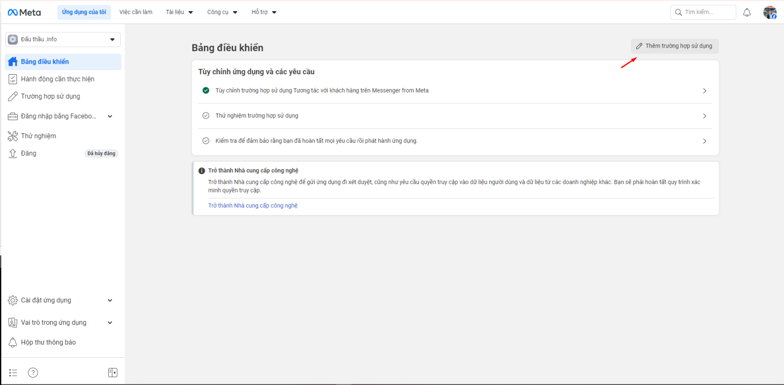Viewport: 784px width, 385px height.
Task: Open the Tài liệu menu
Action: click(179, 12)
